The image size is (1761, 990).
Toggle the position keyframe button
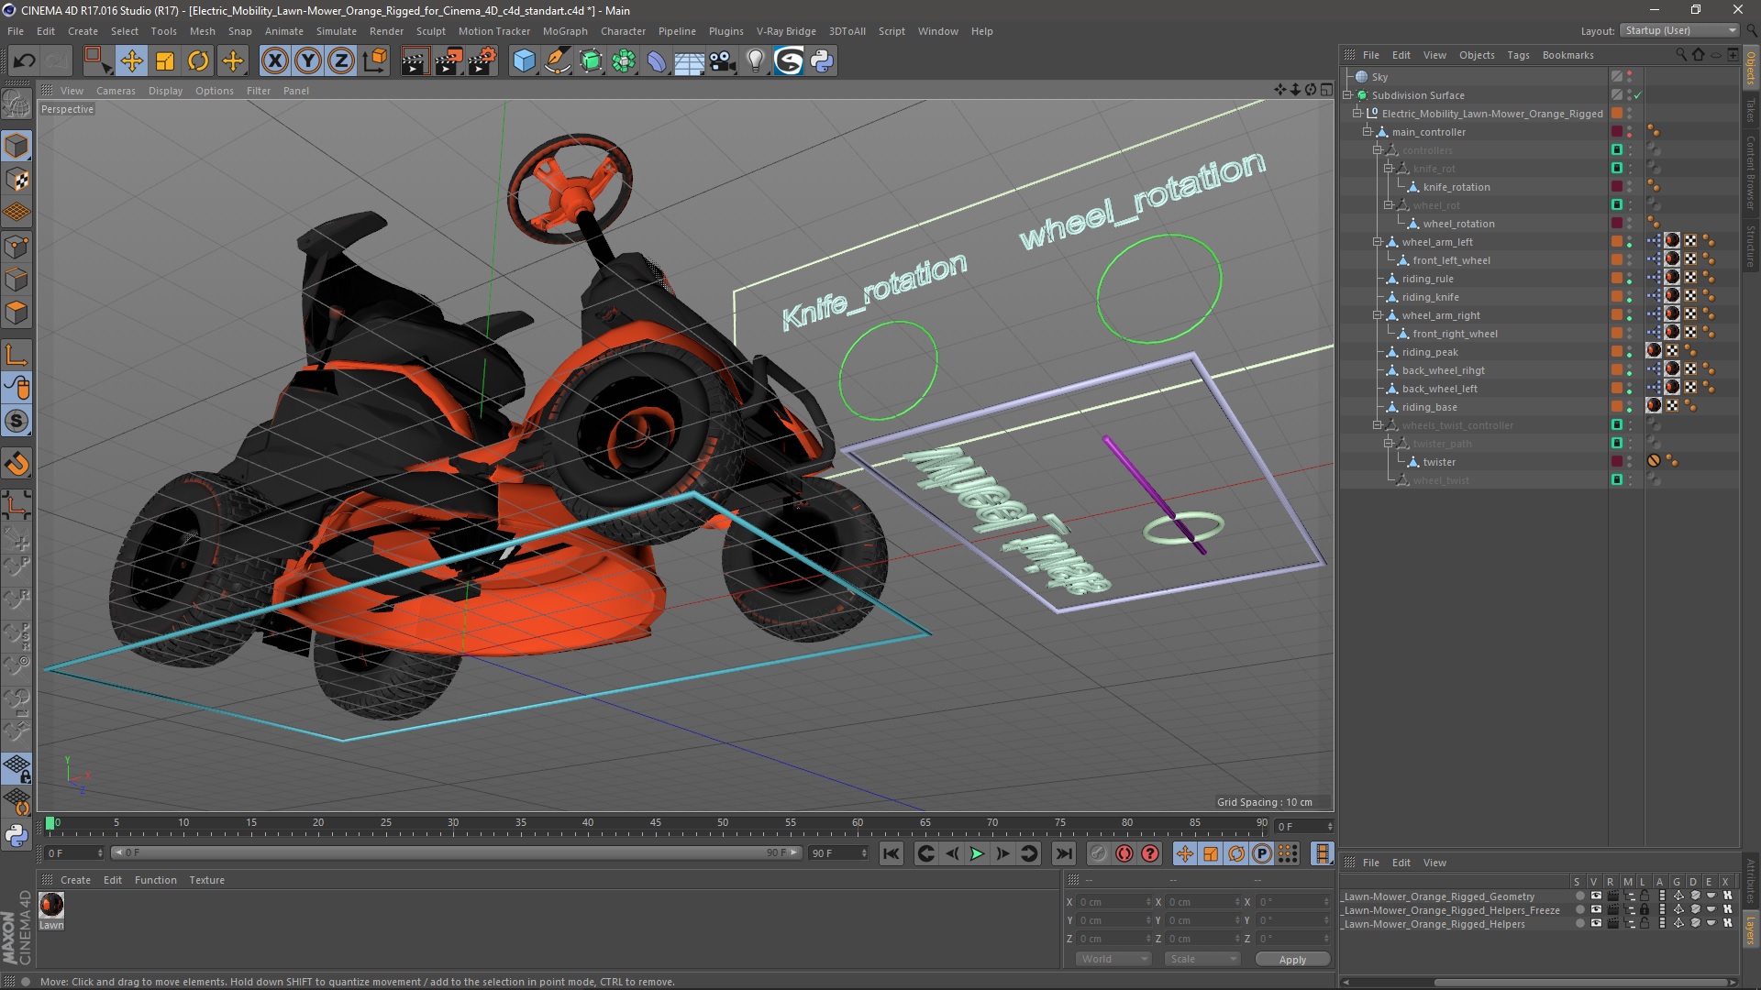tap(1185, 853)
